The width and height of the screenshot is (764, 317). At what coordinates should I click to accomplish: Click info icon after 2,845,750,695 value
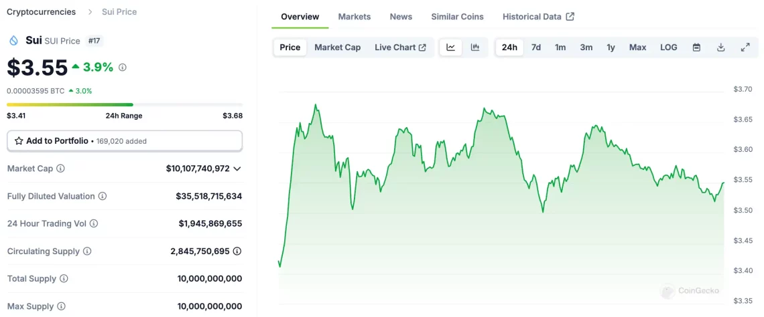[237, 251]
